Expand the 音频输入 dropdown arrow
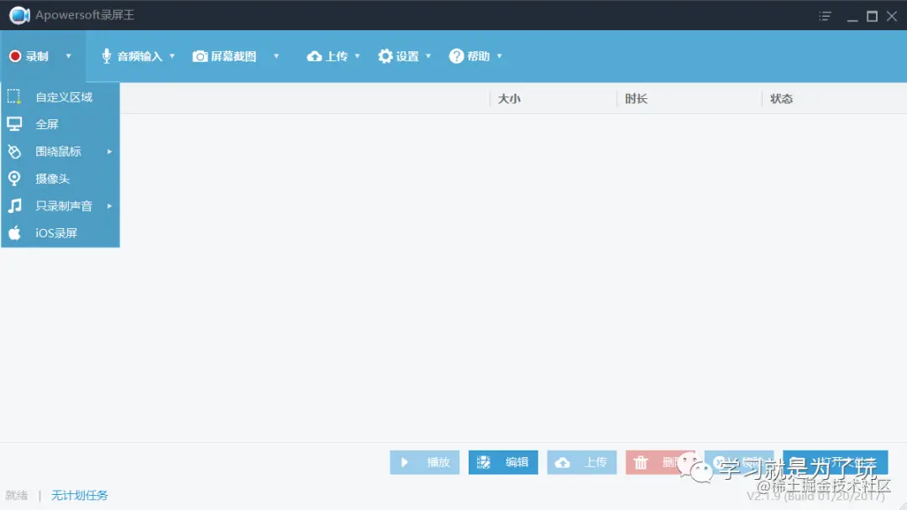907x510 pixels. pos(172,56)
